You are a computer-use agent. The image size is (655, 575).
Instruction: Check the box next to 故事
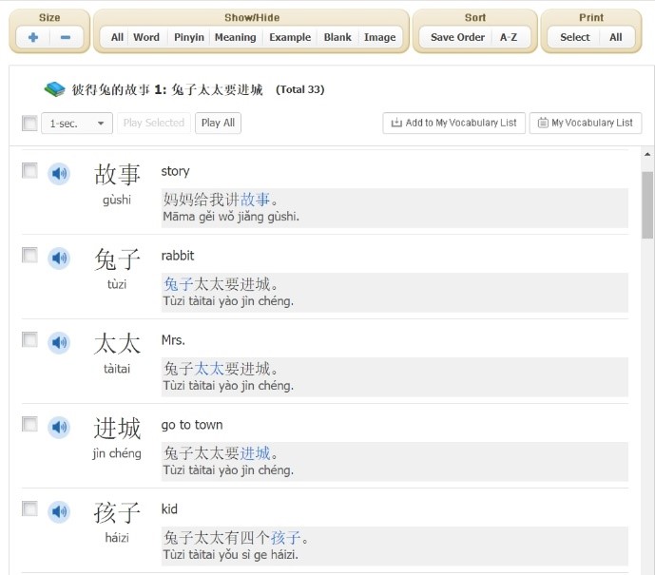point(29,171)
